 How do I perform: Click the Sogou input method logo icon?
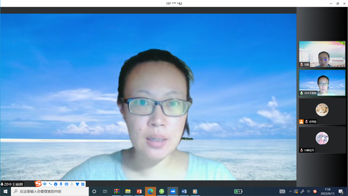tap(38, 184)
